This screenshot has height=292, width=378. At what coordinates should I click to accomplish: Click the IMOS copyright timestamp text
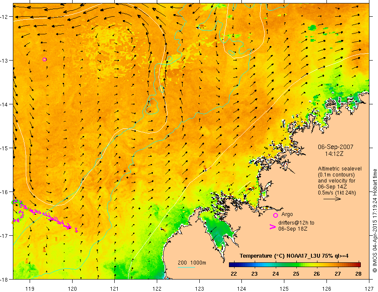point(375,221)
